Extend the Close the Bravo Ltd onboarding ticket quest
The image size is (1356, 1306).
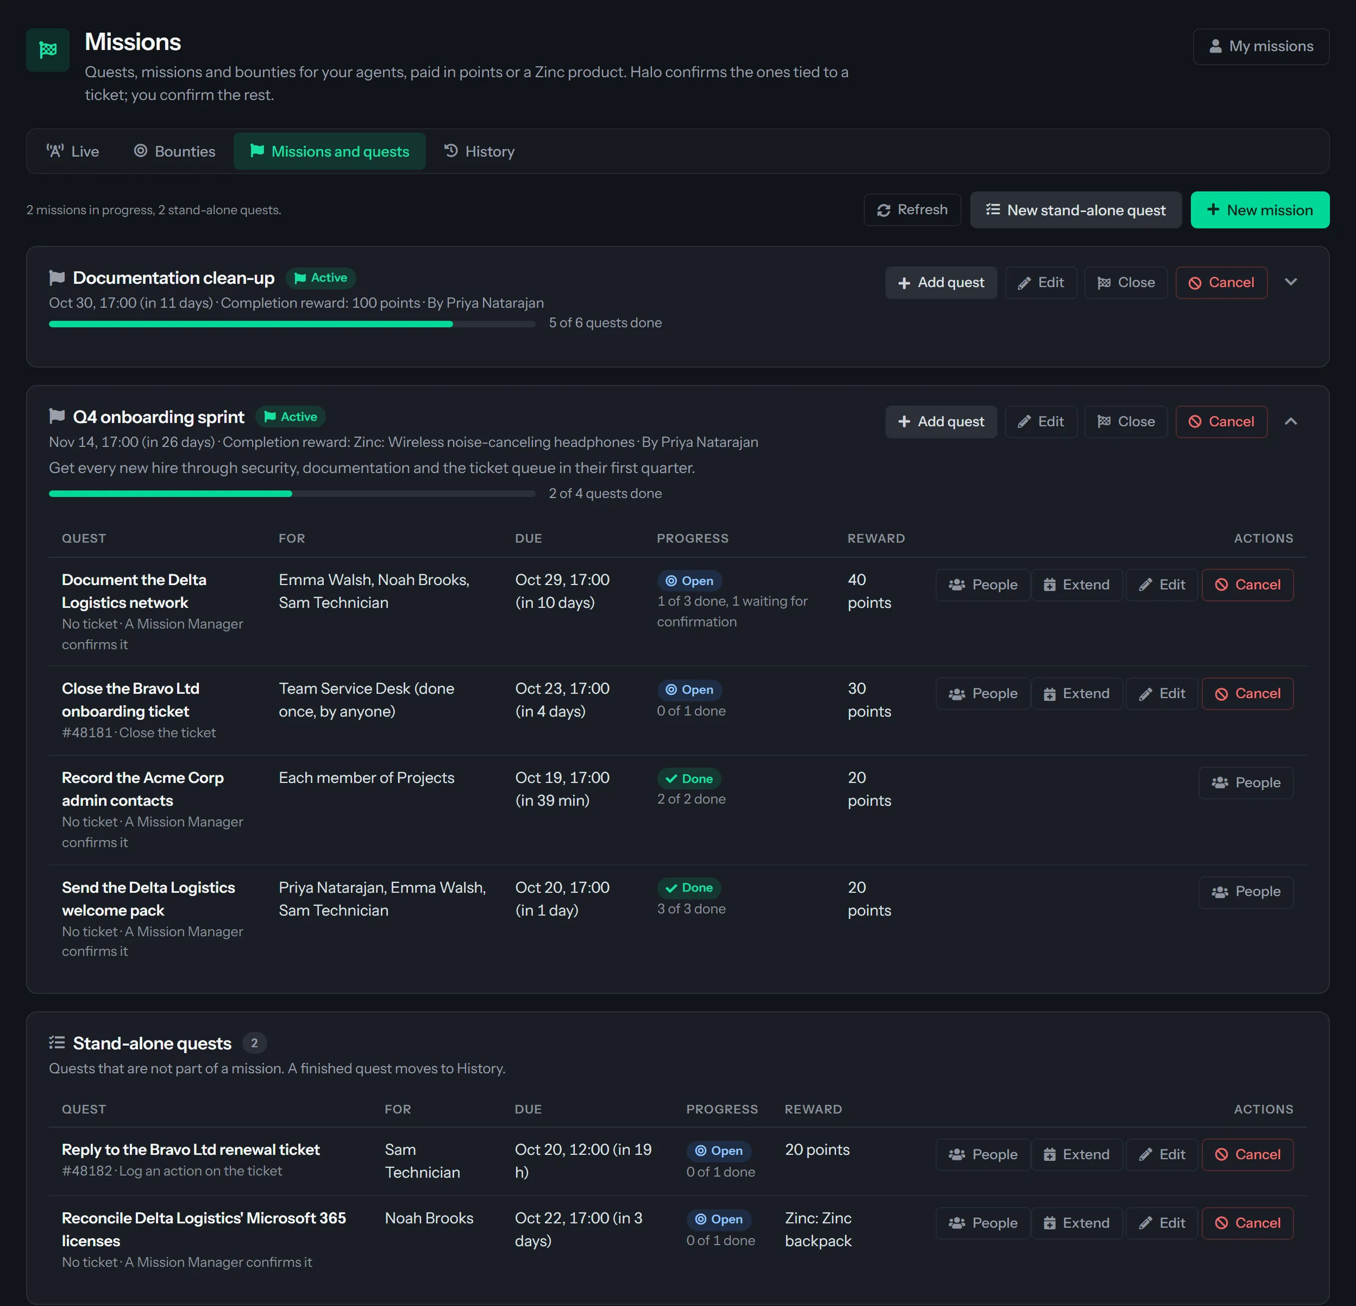(x=1076, y=694)
